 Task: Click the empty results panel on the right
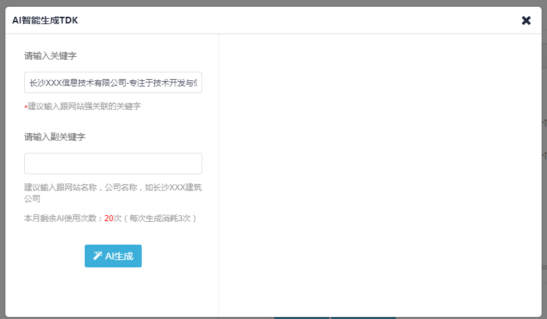(x=380, y=175)
